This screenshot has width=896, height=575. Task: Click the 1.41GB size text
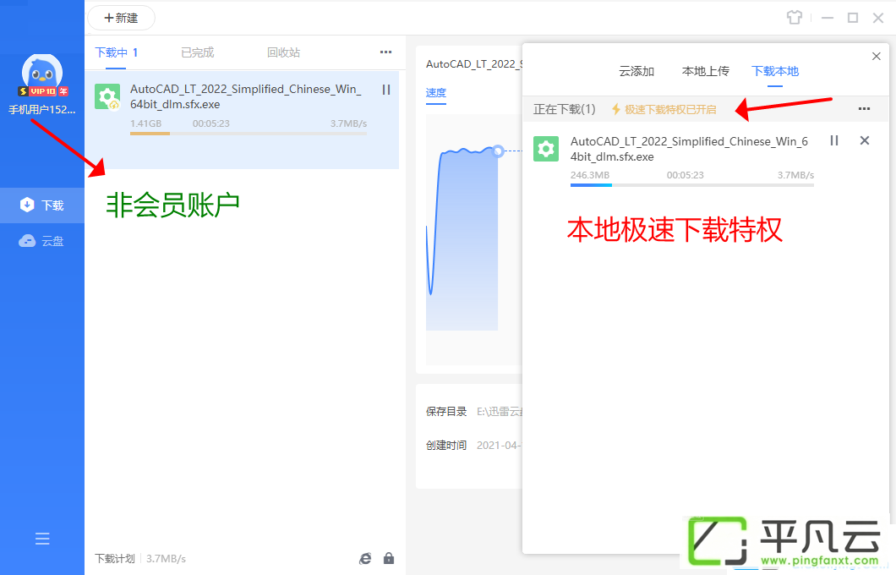coord(145,123)
